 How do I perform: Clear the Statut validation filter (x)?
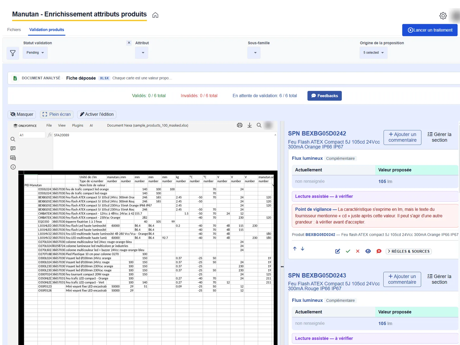(x=129, y=43)
